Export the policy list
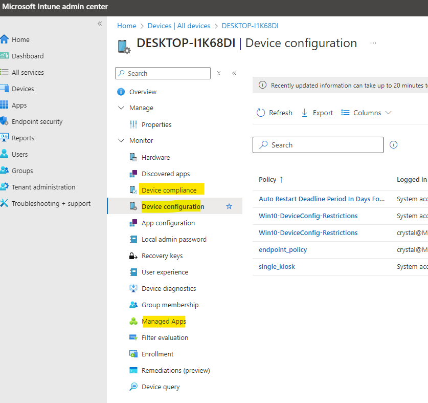The image size is (428, 403). 317,113
